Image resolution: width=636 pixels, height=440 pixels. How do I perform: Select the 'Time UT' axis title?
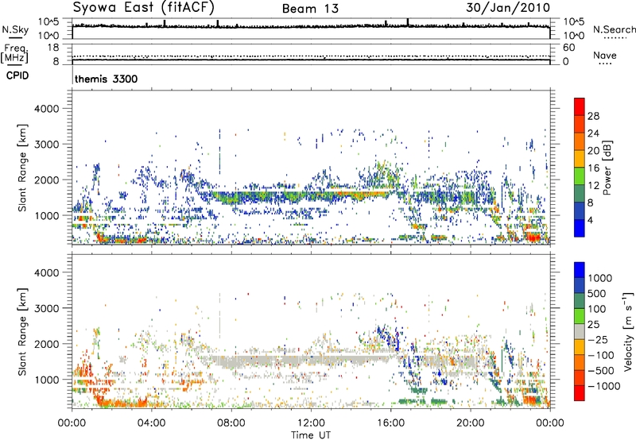(311, 434)
